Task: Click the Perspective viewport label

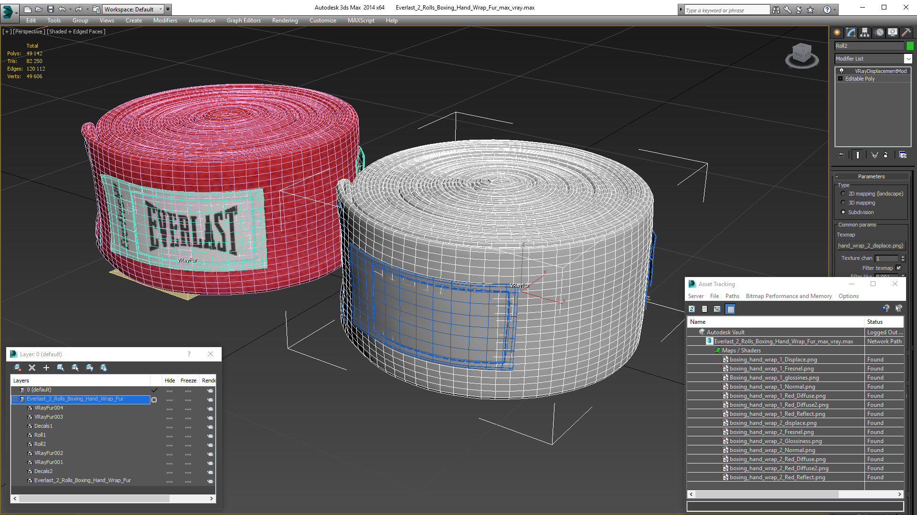Action: click(29, 31)
